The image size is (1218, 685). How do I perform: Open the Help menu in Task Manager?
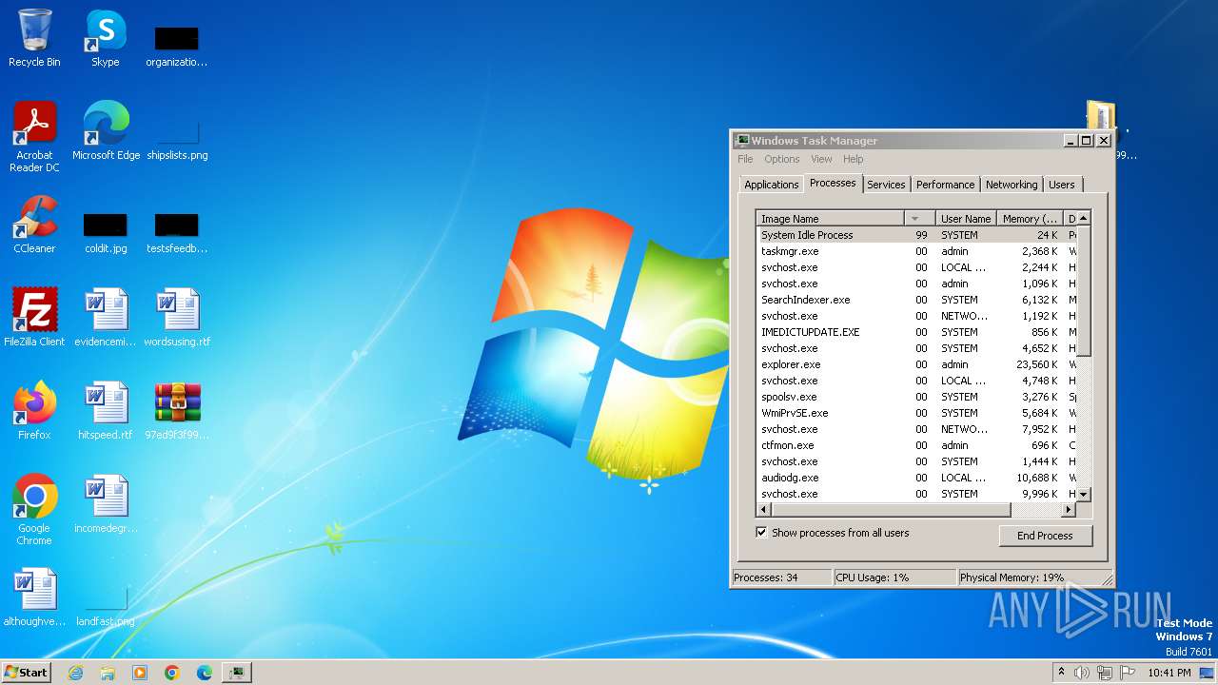pyautogui.click(x=854, y=159)
